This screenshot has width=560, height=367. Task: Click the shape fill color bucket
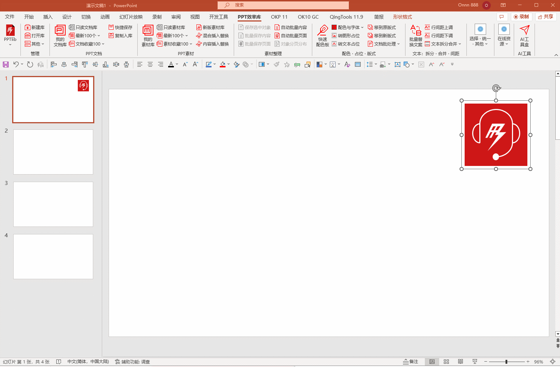tap(223, 65)
